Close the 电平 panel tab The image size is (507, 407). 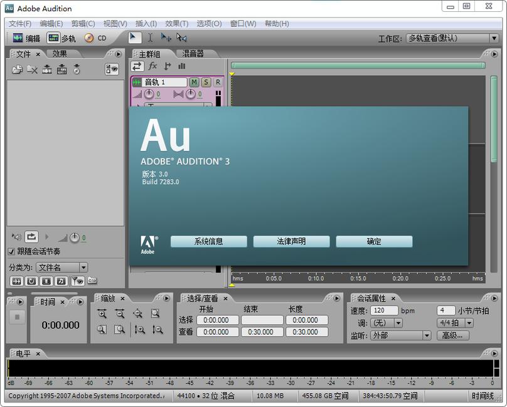pos(38,354)
